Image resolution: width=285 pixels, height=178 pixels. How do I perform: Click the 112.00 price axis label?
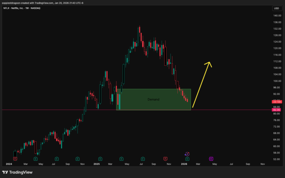[x=277, y=61]
